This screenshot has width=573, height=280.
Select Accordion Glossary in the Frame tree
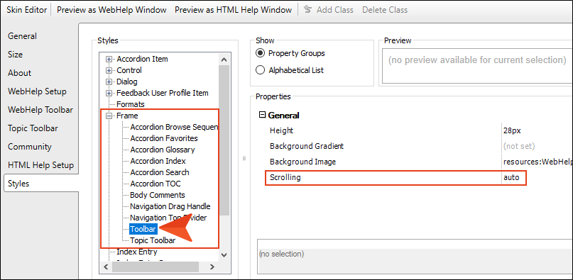163,150
